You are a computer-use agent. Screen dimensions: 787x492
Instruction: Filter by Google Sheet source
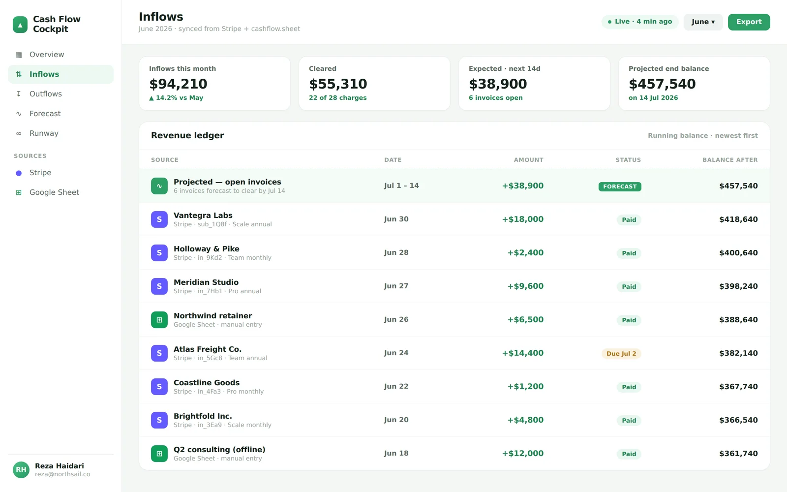click(x=61, y=192)
